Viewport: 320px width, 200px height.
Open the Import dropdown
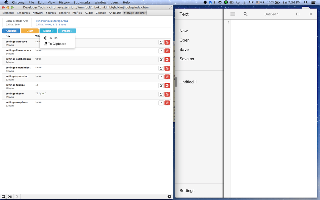pos(67,31)
